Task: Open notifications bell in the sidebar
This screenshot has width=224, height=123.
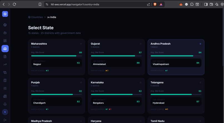Action: pos(5,104)
